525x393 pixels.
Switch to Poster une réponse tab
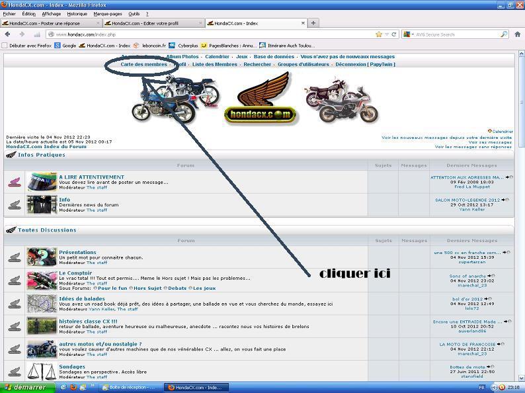click(x=51, y=23)
